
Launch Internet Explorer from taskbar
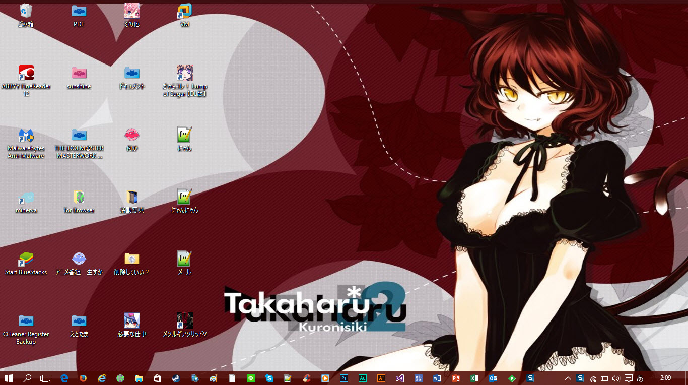tap(102, 378)
